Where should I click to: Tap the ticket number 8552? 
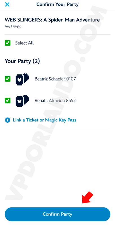point(71,100)
